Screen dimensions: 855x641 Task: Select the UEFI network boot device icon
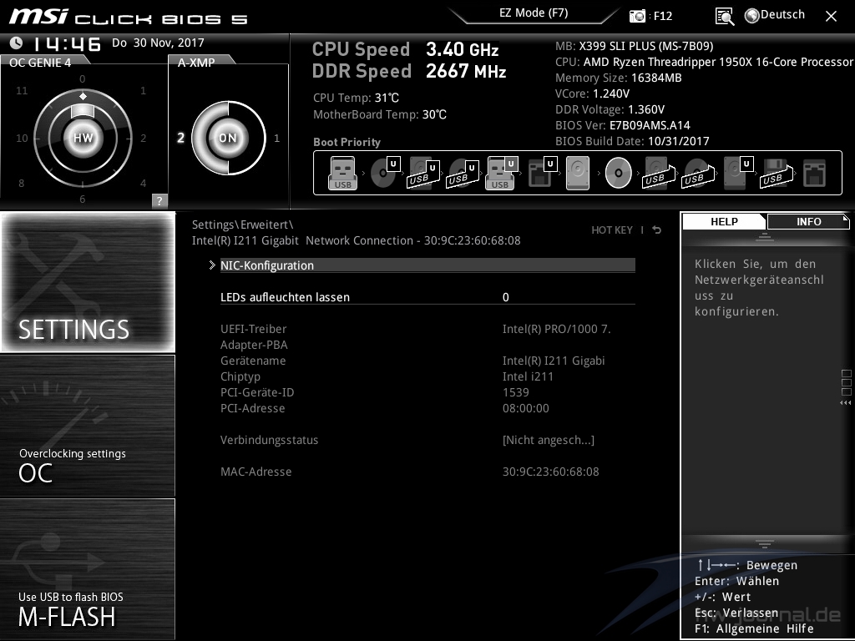(542, 174)
